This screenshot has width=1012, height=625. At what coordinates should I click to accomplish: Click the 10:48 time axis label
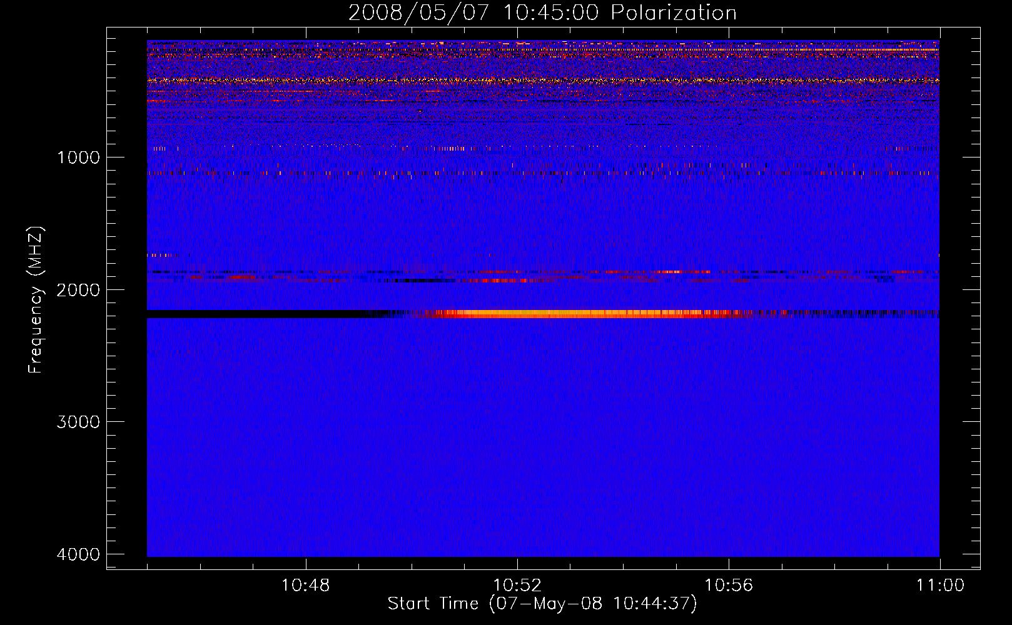tap(305, 586)
